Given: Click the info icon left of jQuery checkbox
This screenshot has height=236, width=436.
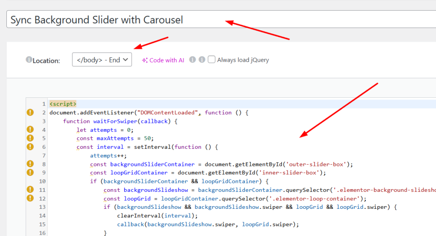Looking at the screenshot, I should click(x=202, y=60).
